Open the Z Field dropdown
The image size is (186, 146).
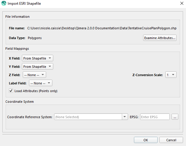pyautogui.click(x=34, y=75)
